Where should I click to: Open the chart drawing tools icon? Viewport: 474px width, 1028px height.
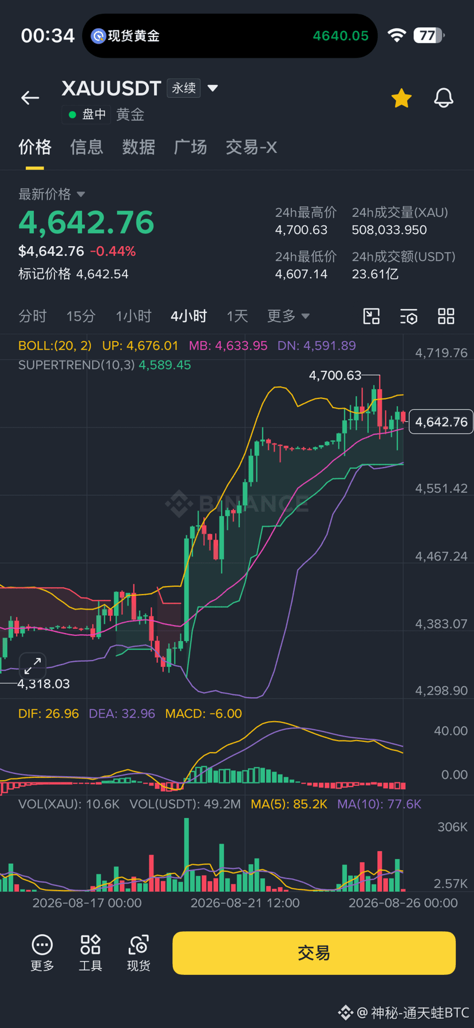(372, 316)
